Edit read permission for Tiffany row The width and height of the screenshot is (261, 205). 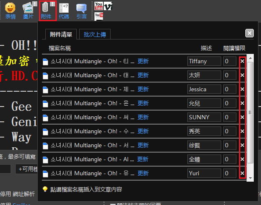click(230, 61)
